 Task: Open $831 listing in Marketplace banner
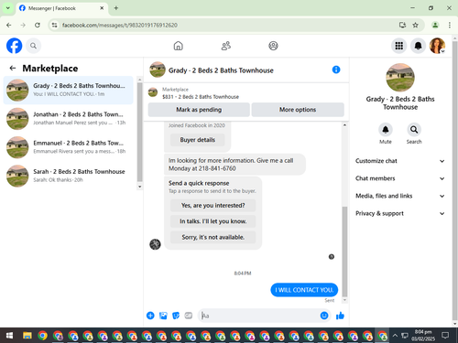pyautogui.click(x=201, y=97)
